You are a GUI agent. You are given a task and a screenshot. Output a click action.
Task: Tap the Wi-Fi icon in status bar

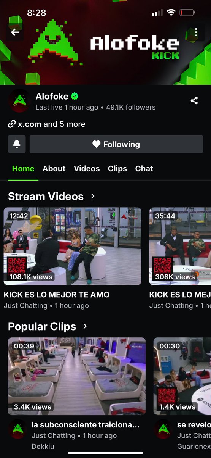click(171, 13)
